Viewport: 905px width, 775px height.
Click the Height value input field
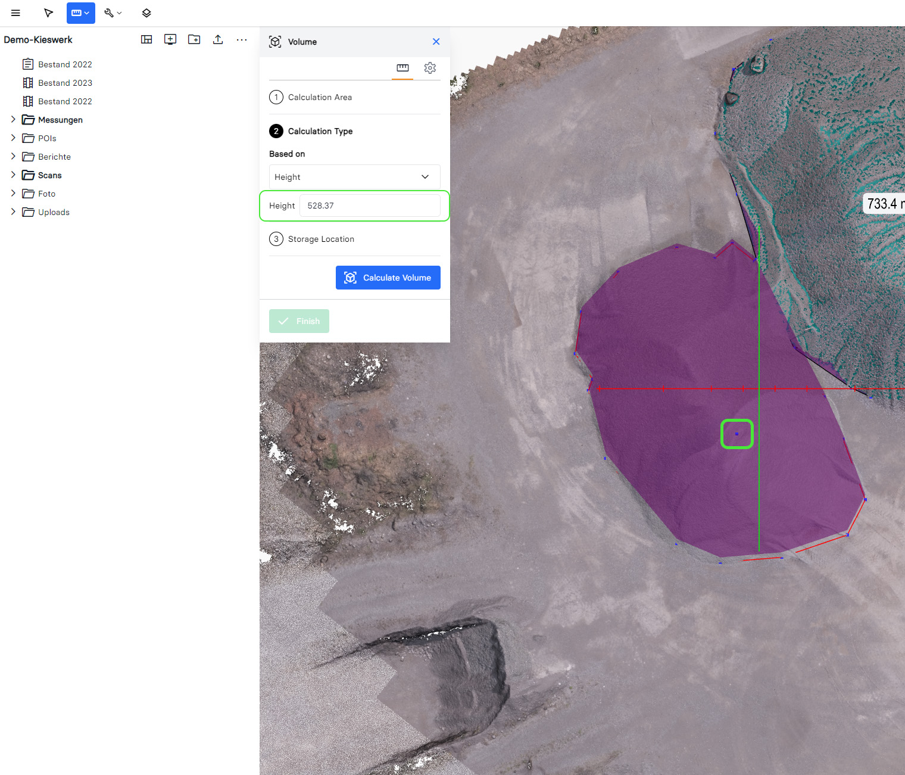pos(369,206)
